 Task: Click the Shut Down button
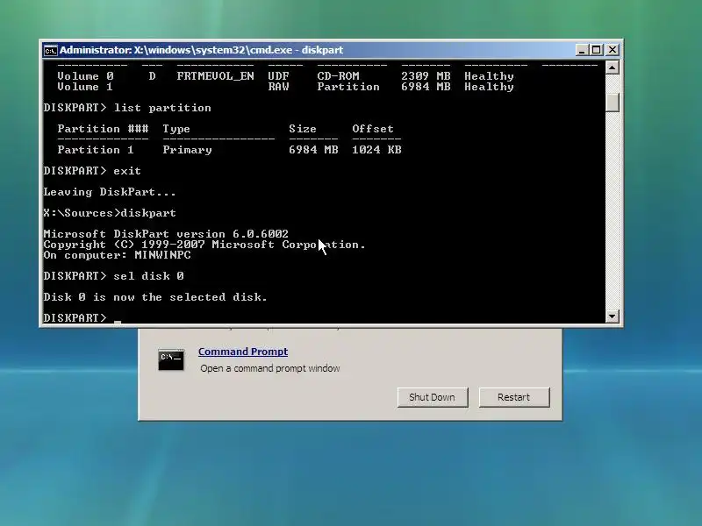coord(433,397)
